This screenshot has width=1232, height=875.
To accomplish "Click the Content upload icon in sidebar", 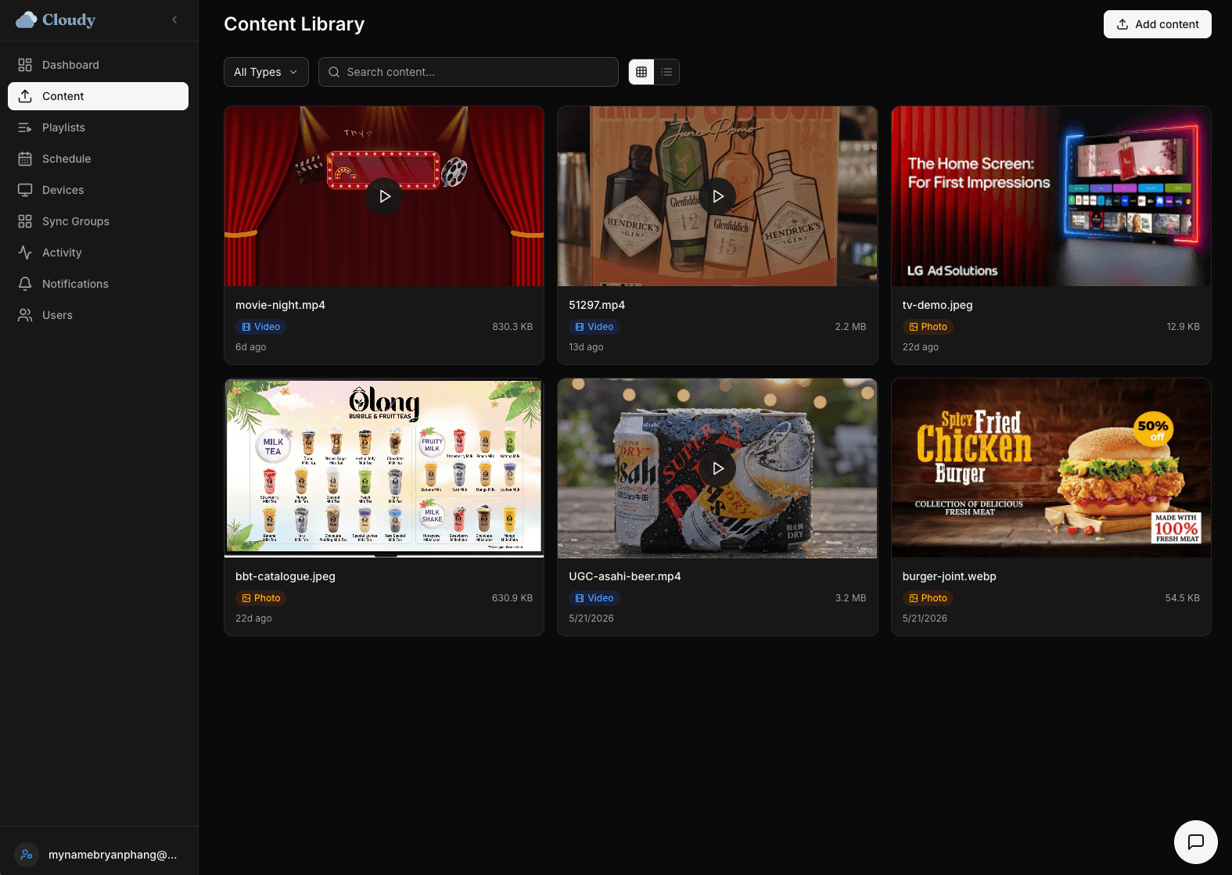I will coord(25,96).
